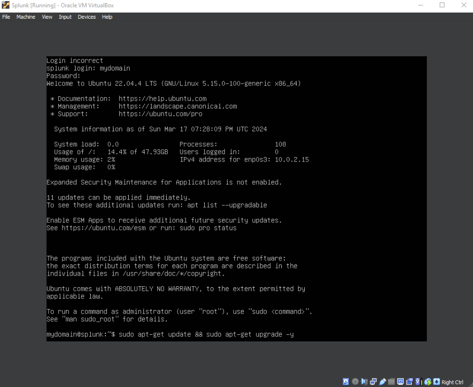Open the Devices menu

pos(86,17)
